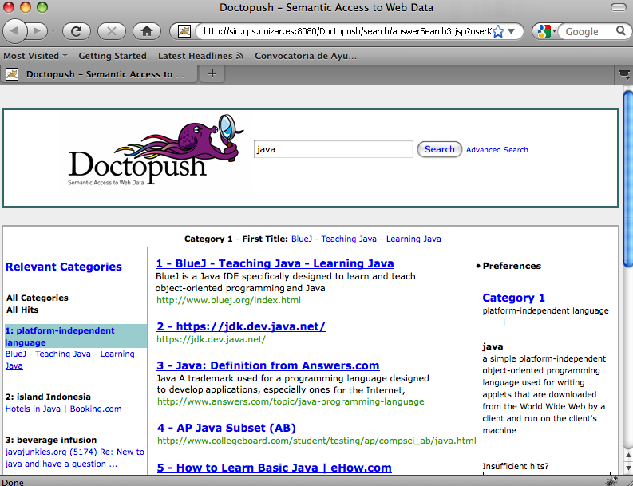The height and width of the screenshot is (486, 633).
Task: Select category 1: platform-independent language
Action: coord(76,336)
